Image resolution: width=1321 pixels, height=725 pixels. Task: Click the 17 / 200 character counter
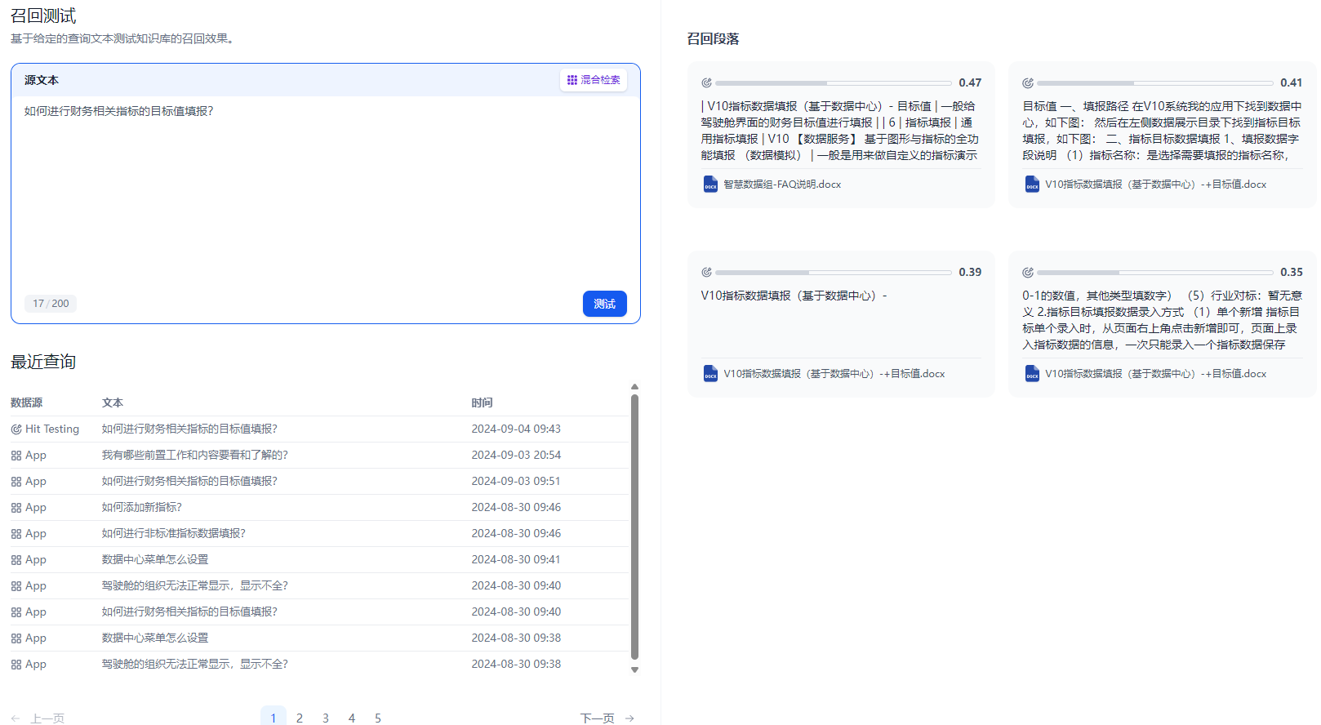[x=51, y=304]
